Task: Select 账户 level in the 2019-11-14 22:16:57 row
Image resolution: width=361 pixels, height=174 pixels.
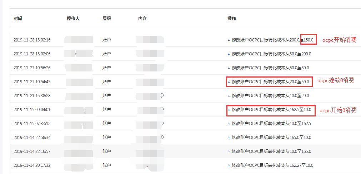Action: pos(107,151)
